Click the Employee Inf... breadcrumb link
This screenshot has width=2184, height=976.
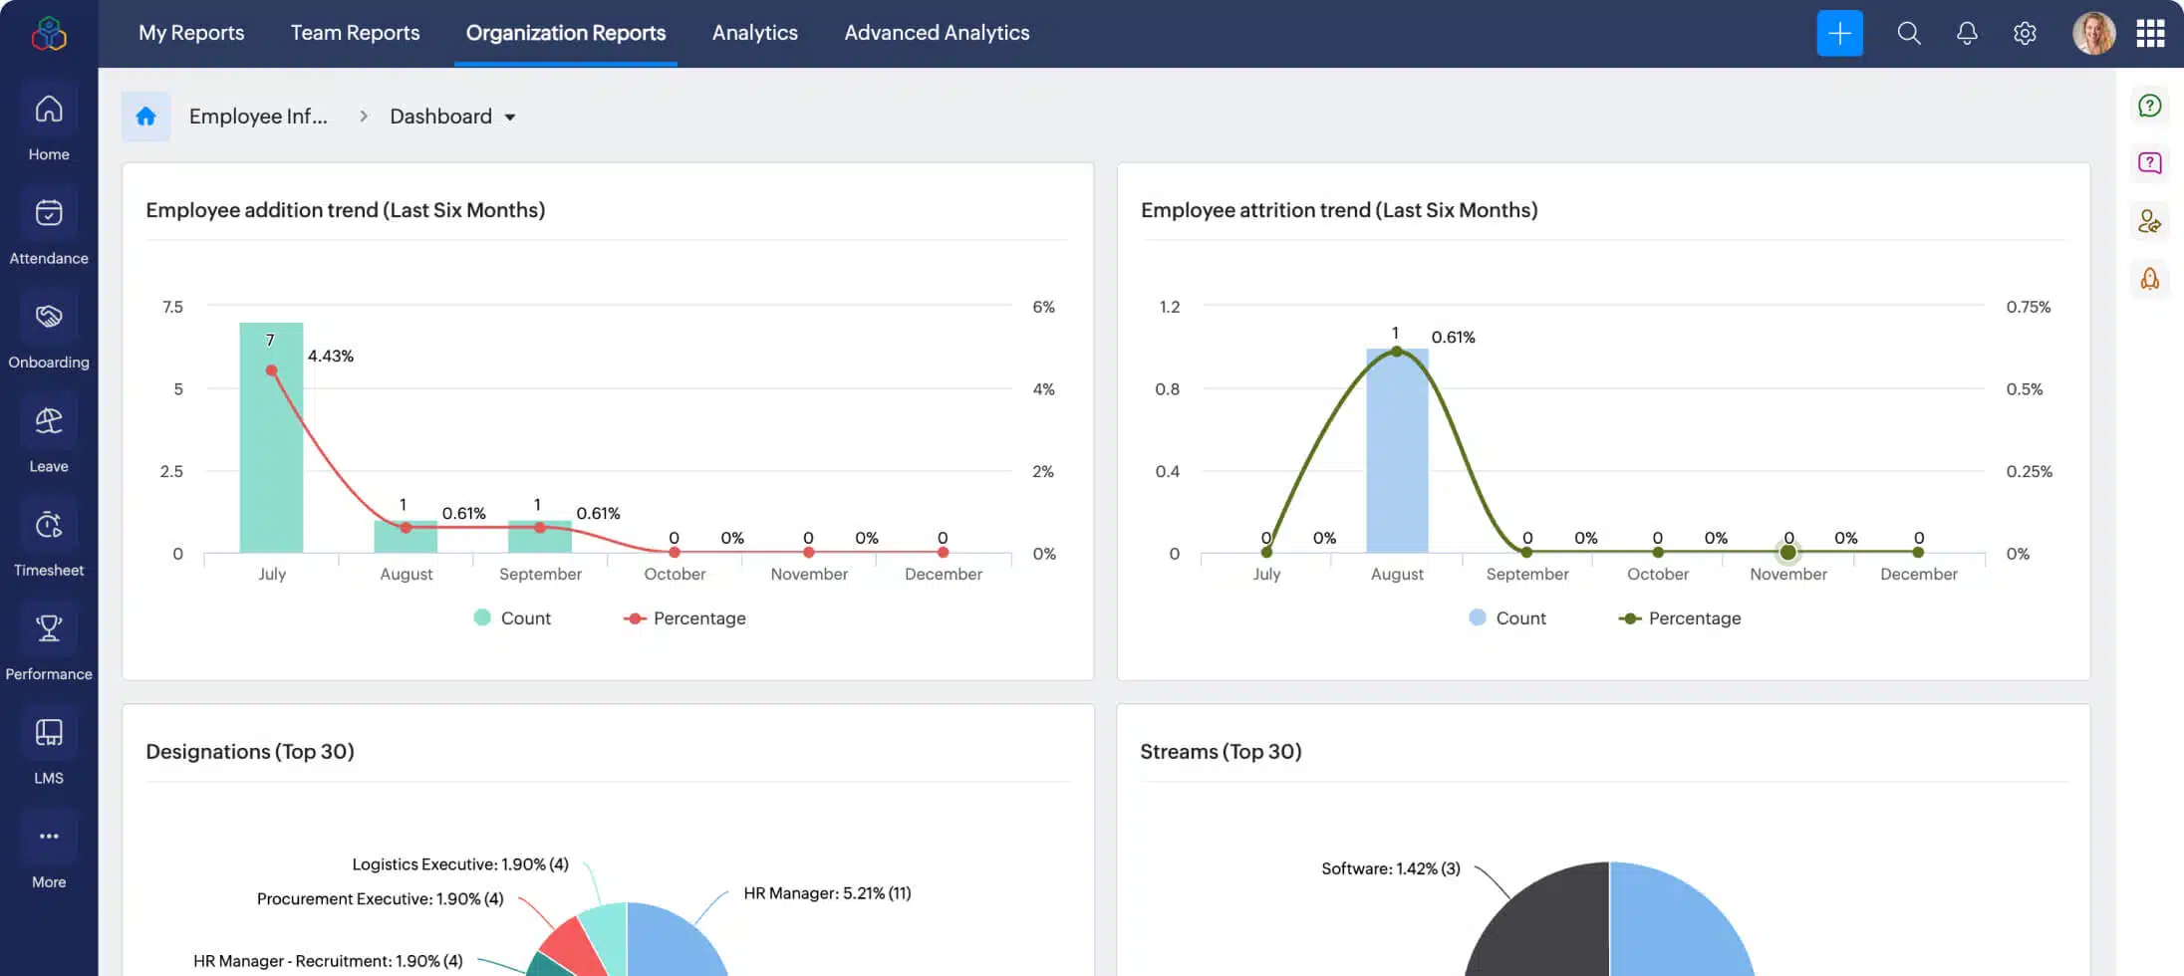click(258, 116)
